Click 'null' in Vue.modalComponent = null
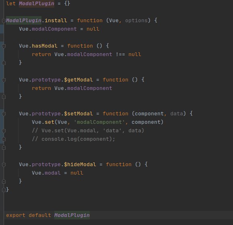Image resolution: width=233 pixels, height=225 pixels. pos(93,29)
